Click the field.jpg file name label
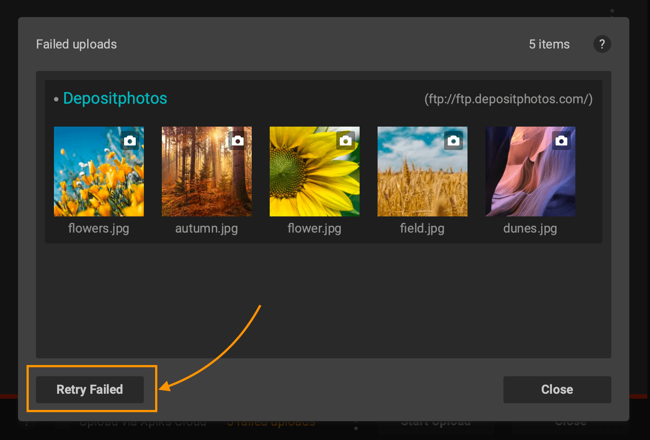 [422, 229]
